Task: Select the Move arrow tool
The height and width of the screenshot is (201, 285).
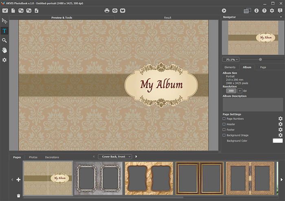Action: pyautogui.click(x=4, y=21)
